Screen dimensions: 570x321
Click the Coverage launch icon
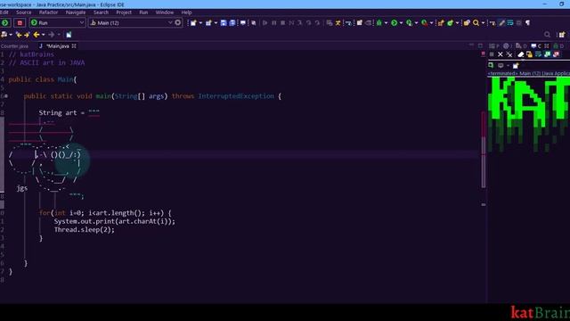[410, 23]
